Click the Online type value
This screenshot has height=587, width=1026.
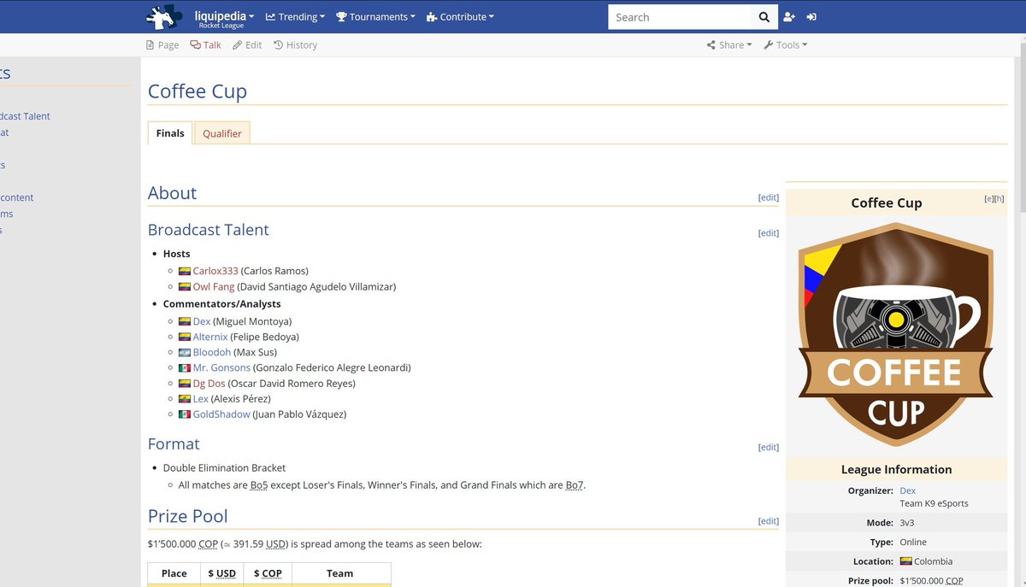(913, 542)
